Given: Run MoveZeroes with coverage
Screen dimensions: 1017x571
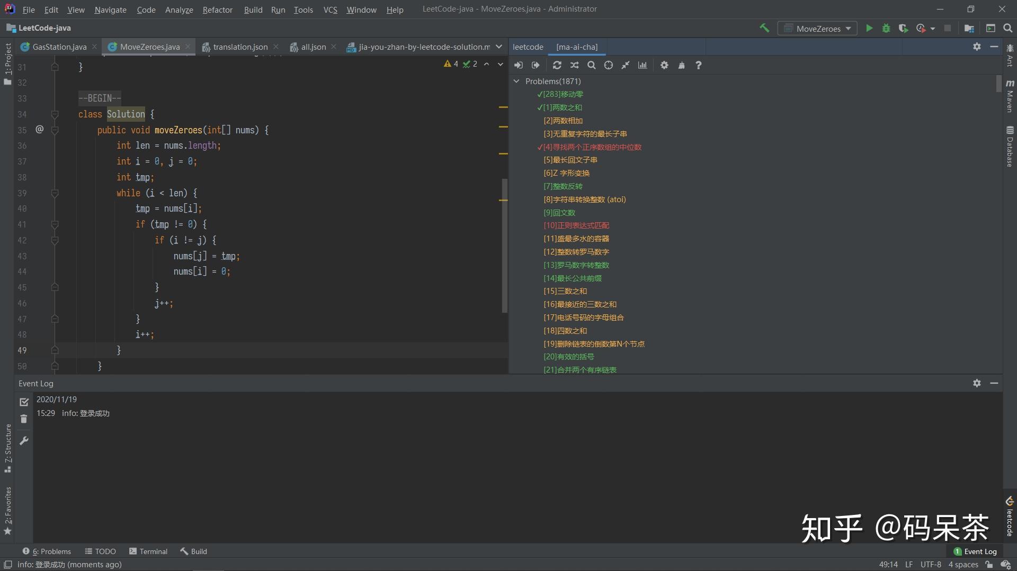Looking at the screenshot, I should [904, 28].
